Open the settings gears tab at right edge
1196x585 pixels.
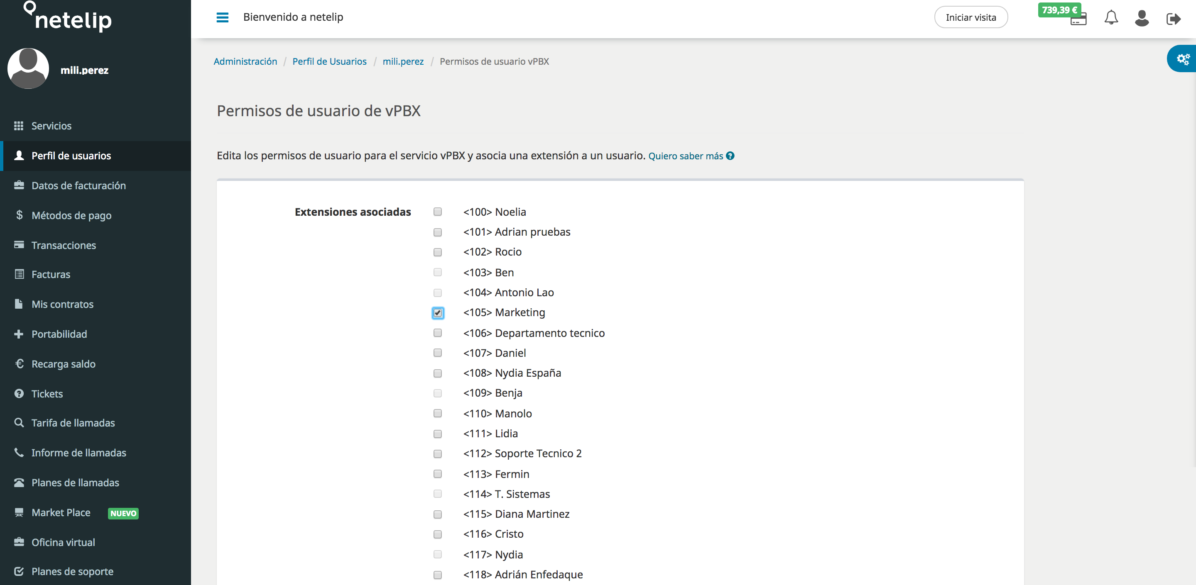pyautogui.click(x=1182, y=59)
